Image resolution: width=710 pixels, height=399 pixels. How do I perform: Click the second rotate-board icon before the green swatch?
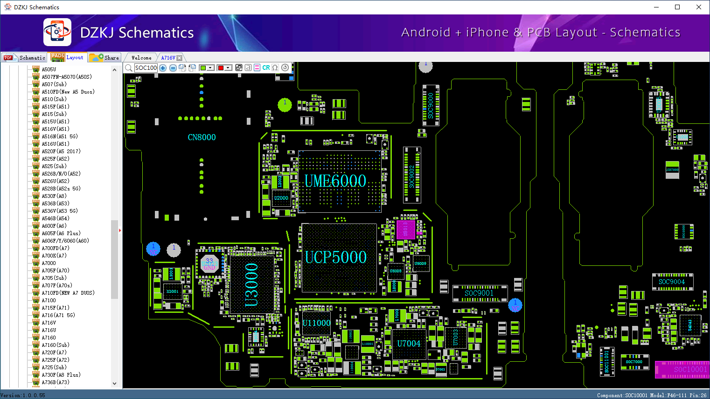192,68
